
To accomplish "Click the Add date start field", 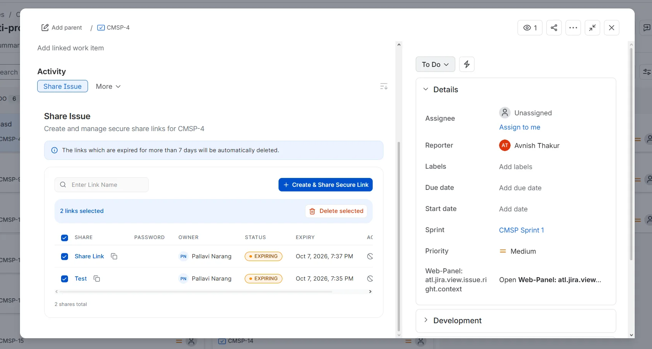I will tap(513, 209).
